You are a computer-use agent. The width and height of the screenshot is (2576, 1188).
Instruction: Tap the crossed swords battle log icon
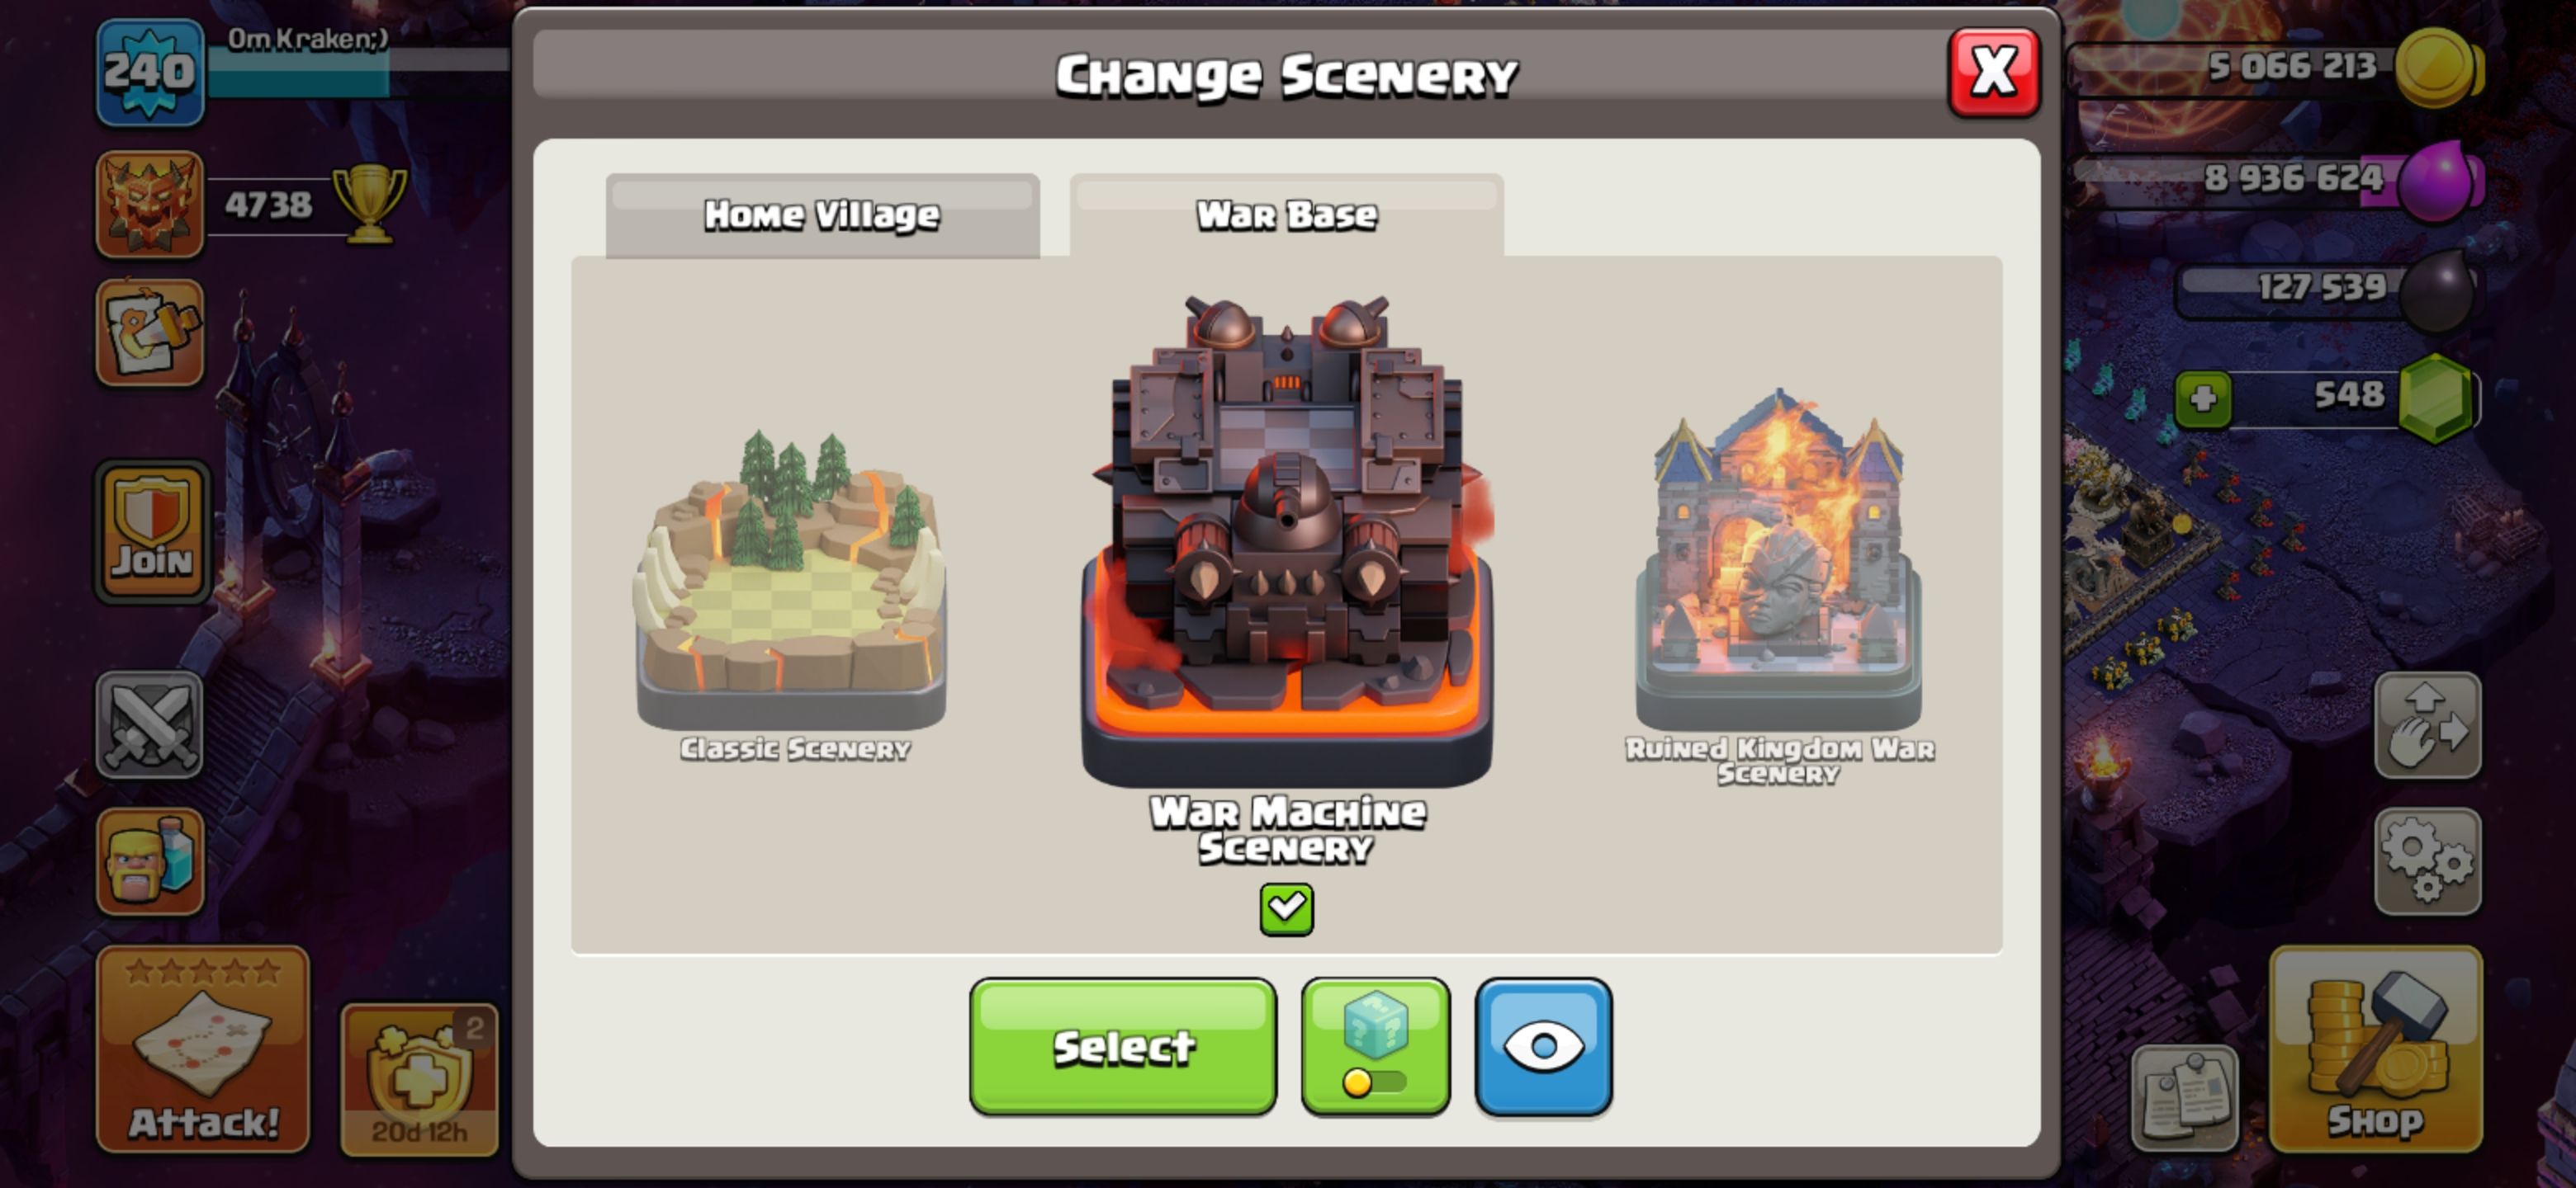[x=149, y=724]
